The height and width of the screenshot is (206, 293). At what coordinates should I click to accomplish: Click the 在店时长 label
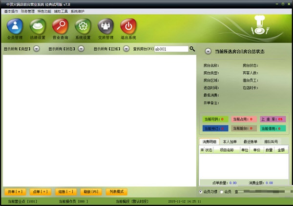(x=251, y=88)
